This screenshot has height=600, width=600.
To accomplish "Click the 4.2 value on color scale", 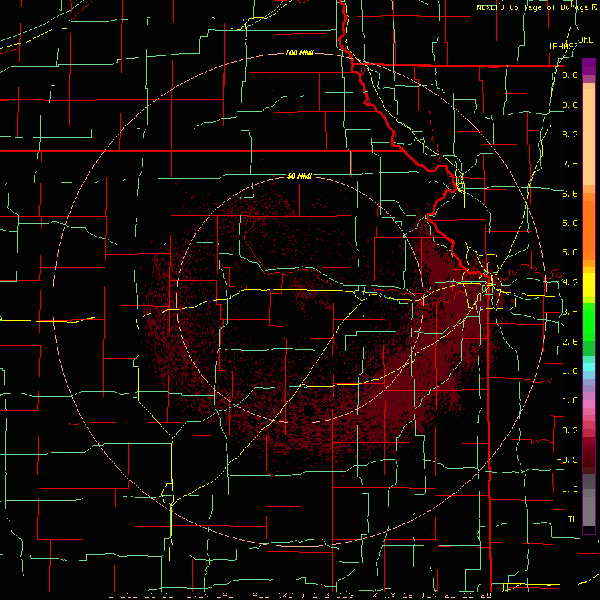I will pyautogui.click(x=570, y=283).
